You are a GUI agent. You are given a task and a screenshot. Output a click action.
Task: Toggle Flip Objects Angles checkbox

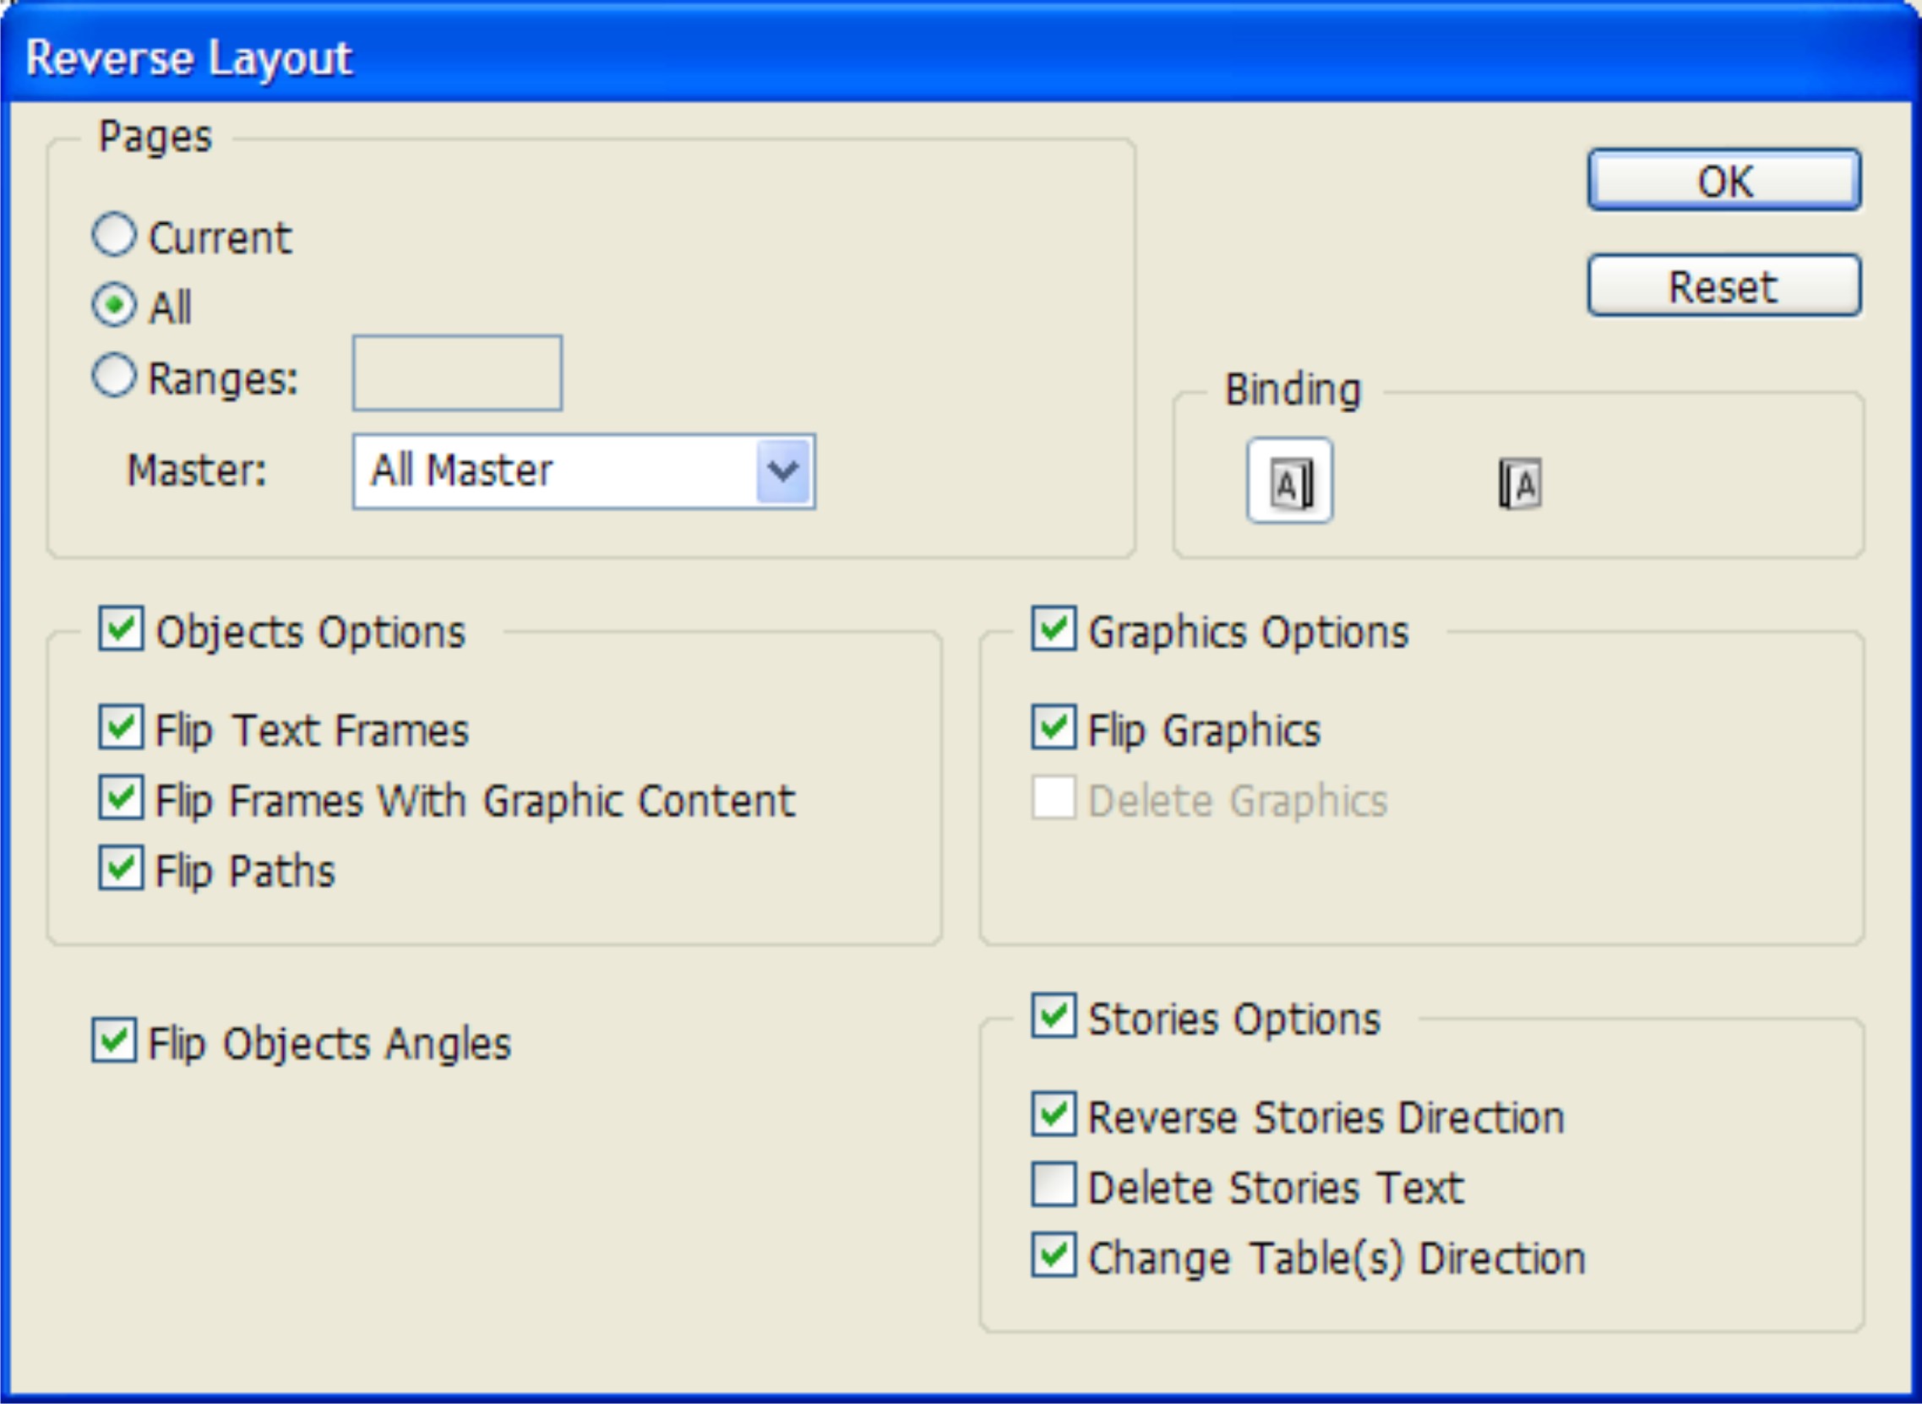coord(114,1041)
